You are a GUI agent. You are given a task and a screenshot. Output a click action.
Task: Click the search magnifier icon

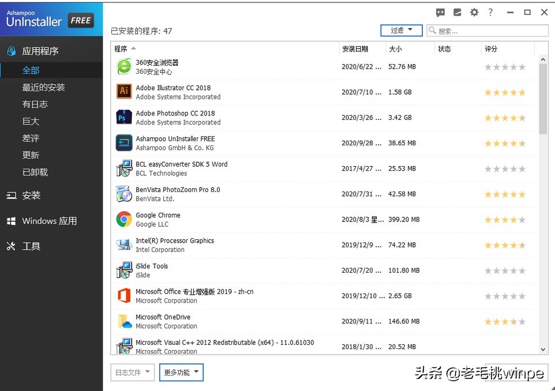click(x=432, y=31)
